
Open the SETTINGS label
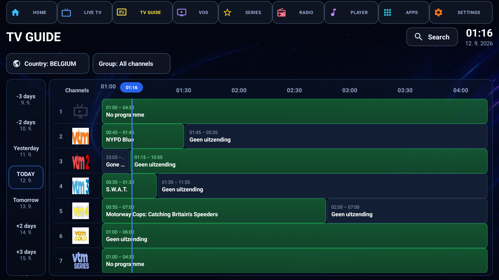pyautogui.click(x=469, y=12)
